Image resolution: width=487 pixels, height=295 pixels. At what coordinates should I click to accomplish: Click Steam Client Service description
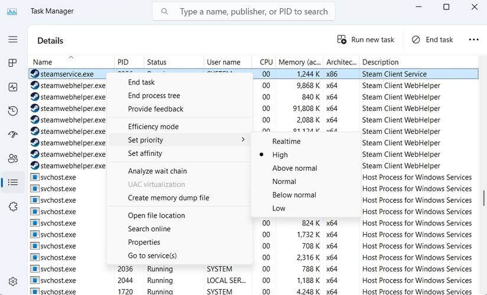click(x=394, y=74)
